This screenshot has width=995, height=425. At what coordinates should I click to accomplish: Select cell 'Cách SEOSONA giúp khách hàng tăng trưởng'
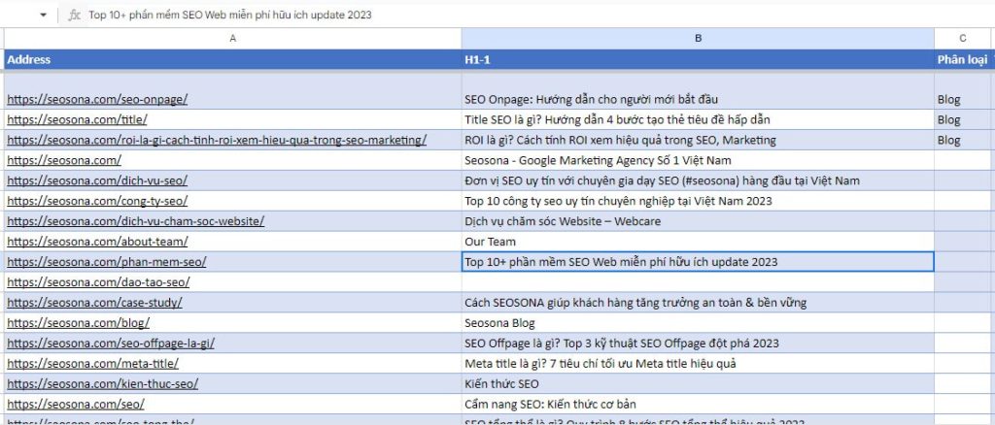click(698, 302)
